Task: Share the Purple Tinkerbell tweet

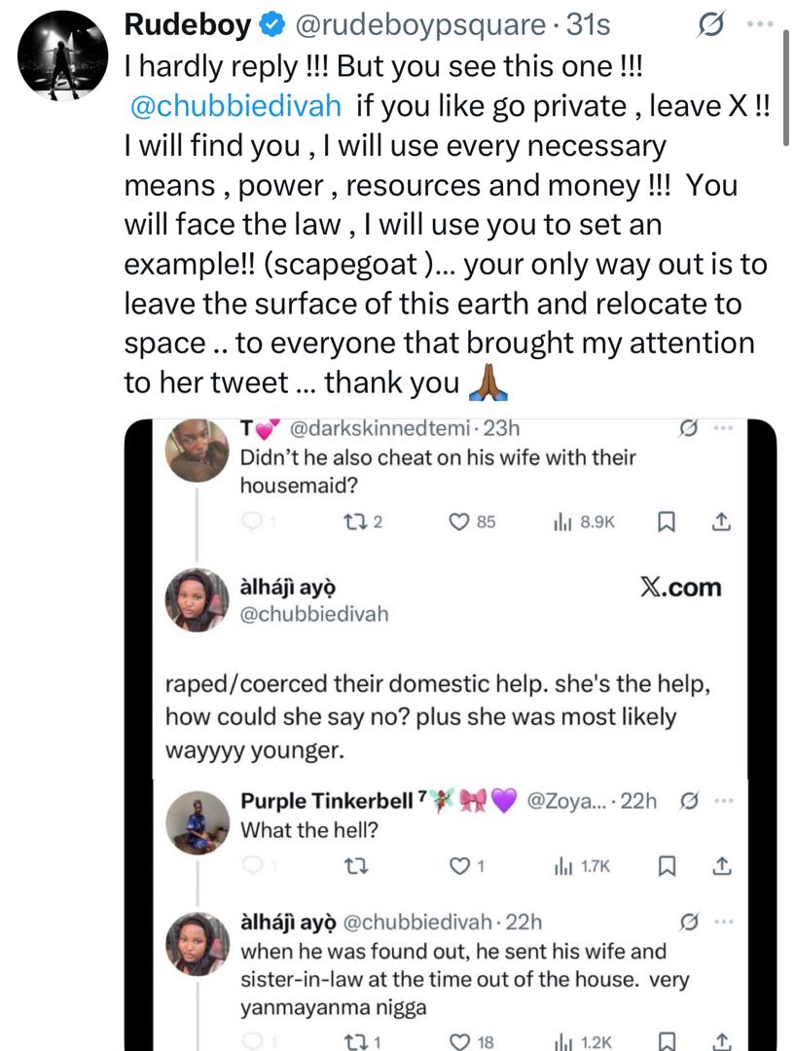Action: (720, 865)
